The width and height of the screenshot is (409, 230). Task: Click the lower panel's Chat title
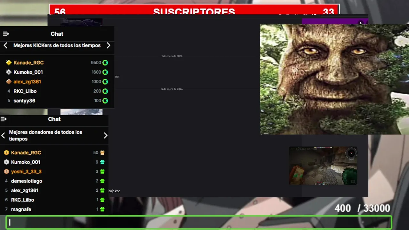coord(54,119)
